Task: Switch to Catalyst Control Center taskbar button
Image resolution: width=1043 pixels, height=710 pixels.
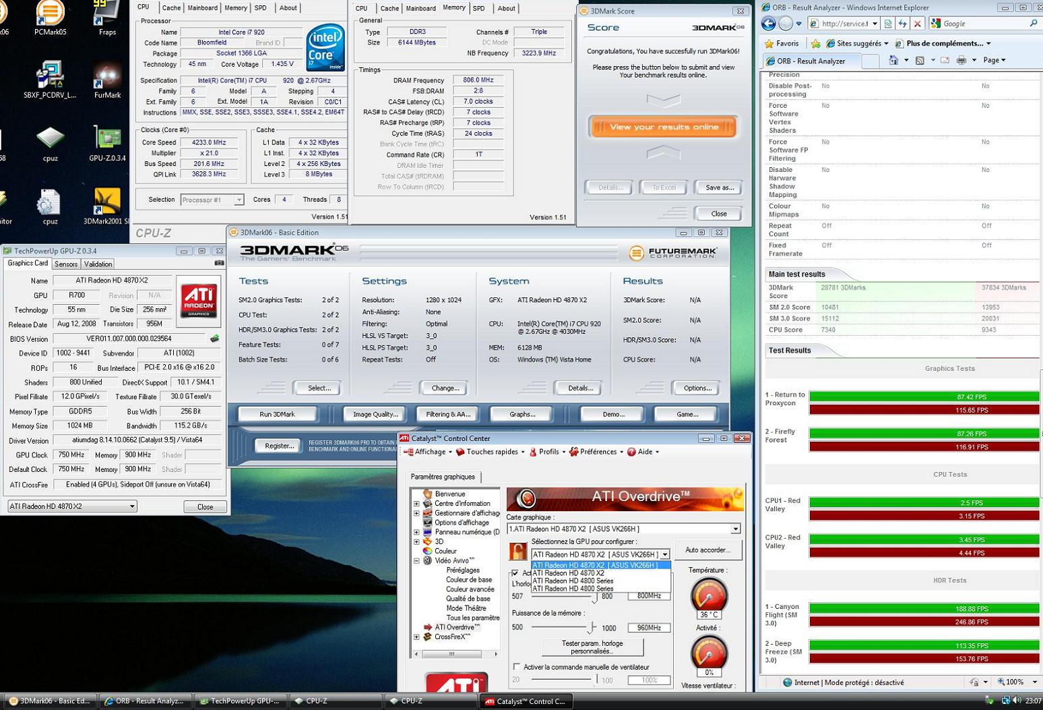Action: [x=526, y=701]
